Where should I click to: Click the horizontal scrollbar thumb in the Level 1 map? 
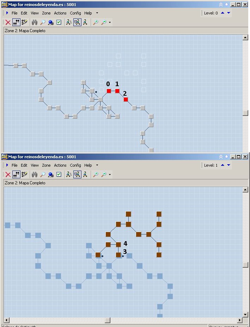point(108,320)
